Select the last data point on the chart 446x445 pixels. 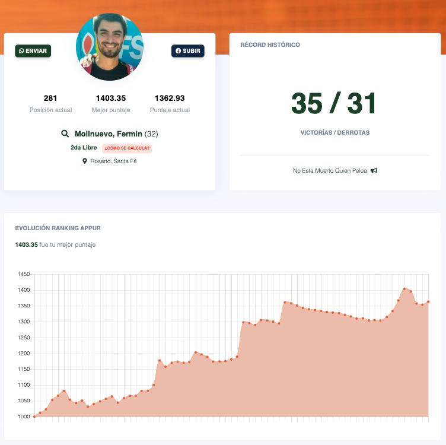(x=428, y=301)
